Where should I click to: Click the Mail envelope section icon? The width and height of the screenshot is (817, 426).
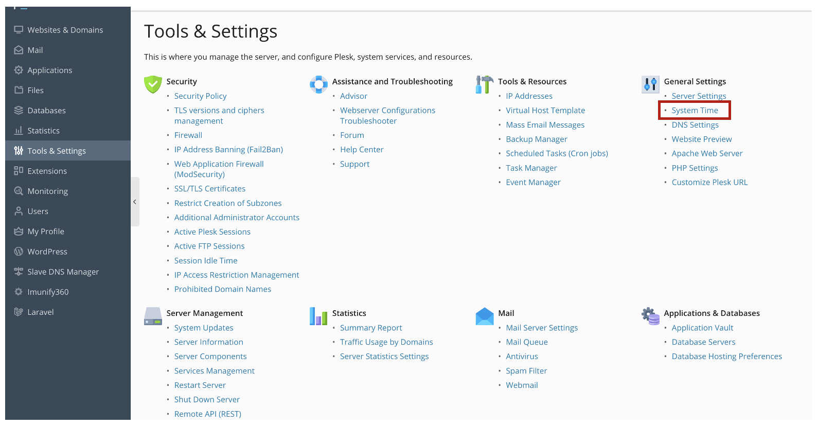(484, 316)
